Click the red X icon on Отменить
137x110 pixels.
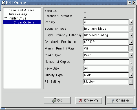coord(81,101)
